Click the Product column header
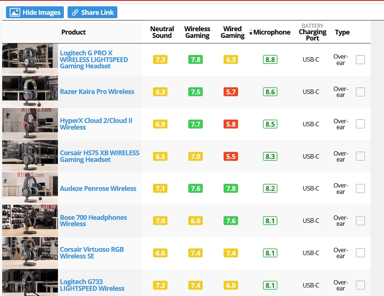The height and width of the screenshot is (296, 384). coord(74,32)
